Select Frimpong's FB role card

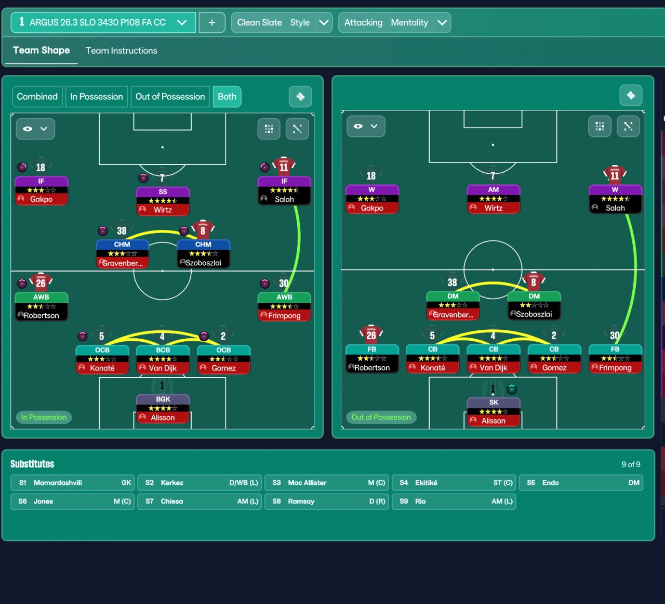(x=615, y=359)
